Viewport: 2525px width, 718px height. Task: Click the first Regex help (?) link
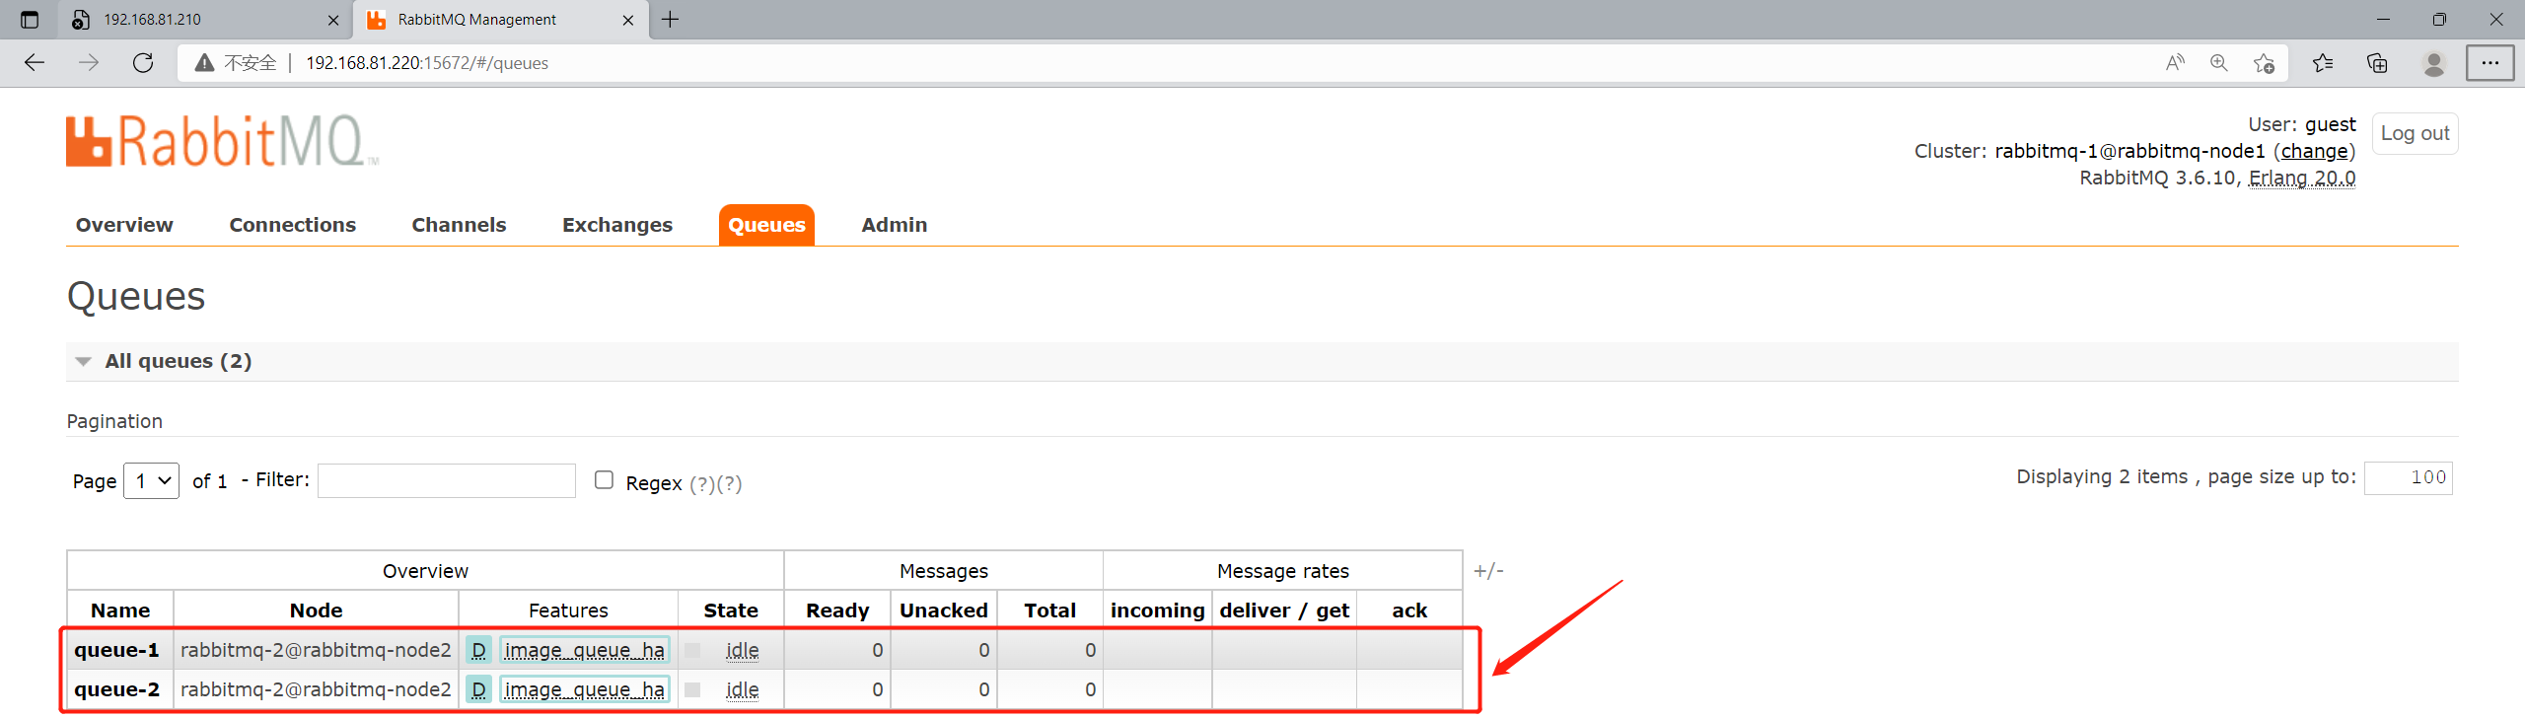(x=701, y=483)
